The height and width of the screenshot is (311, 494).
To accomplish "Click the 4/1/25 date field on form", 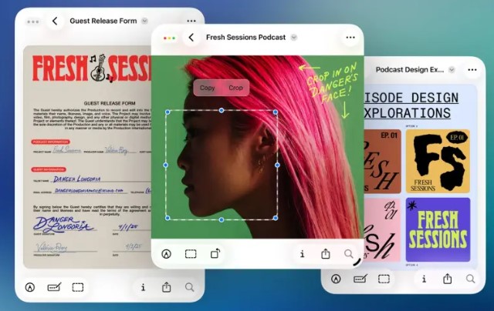I will point(128,227).
